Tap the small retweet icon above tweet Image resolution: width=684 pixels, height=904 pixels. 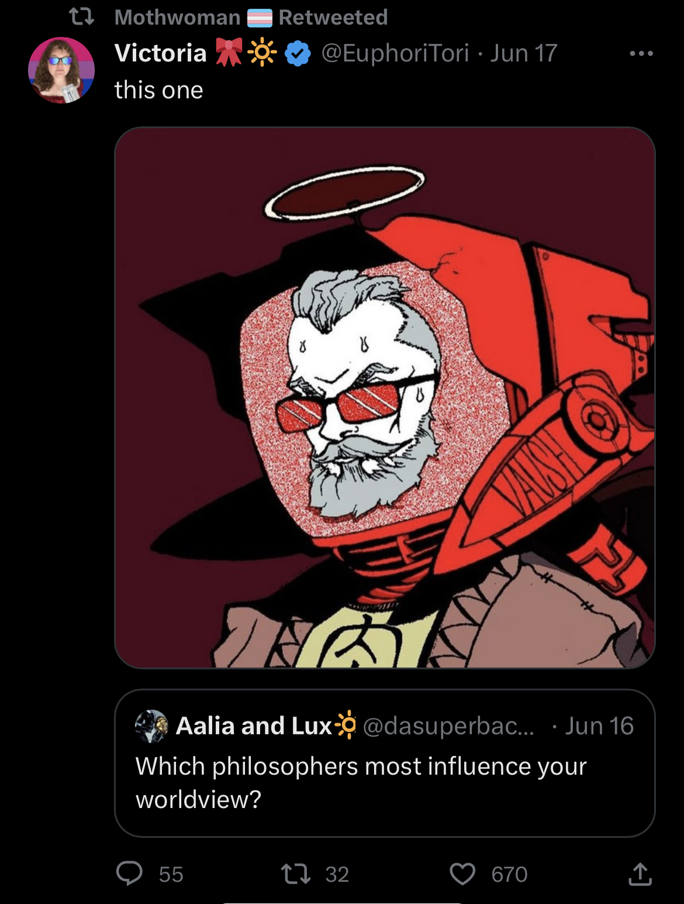82,17
